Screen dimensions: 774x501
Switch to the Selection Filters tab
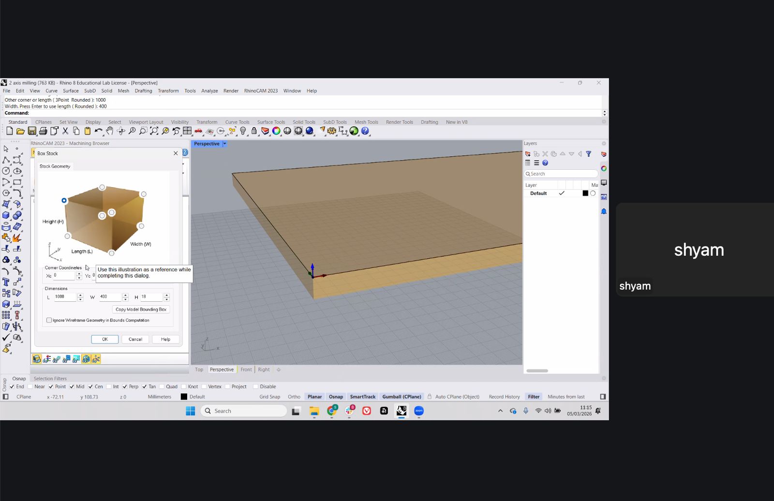click(50, 379)
